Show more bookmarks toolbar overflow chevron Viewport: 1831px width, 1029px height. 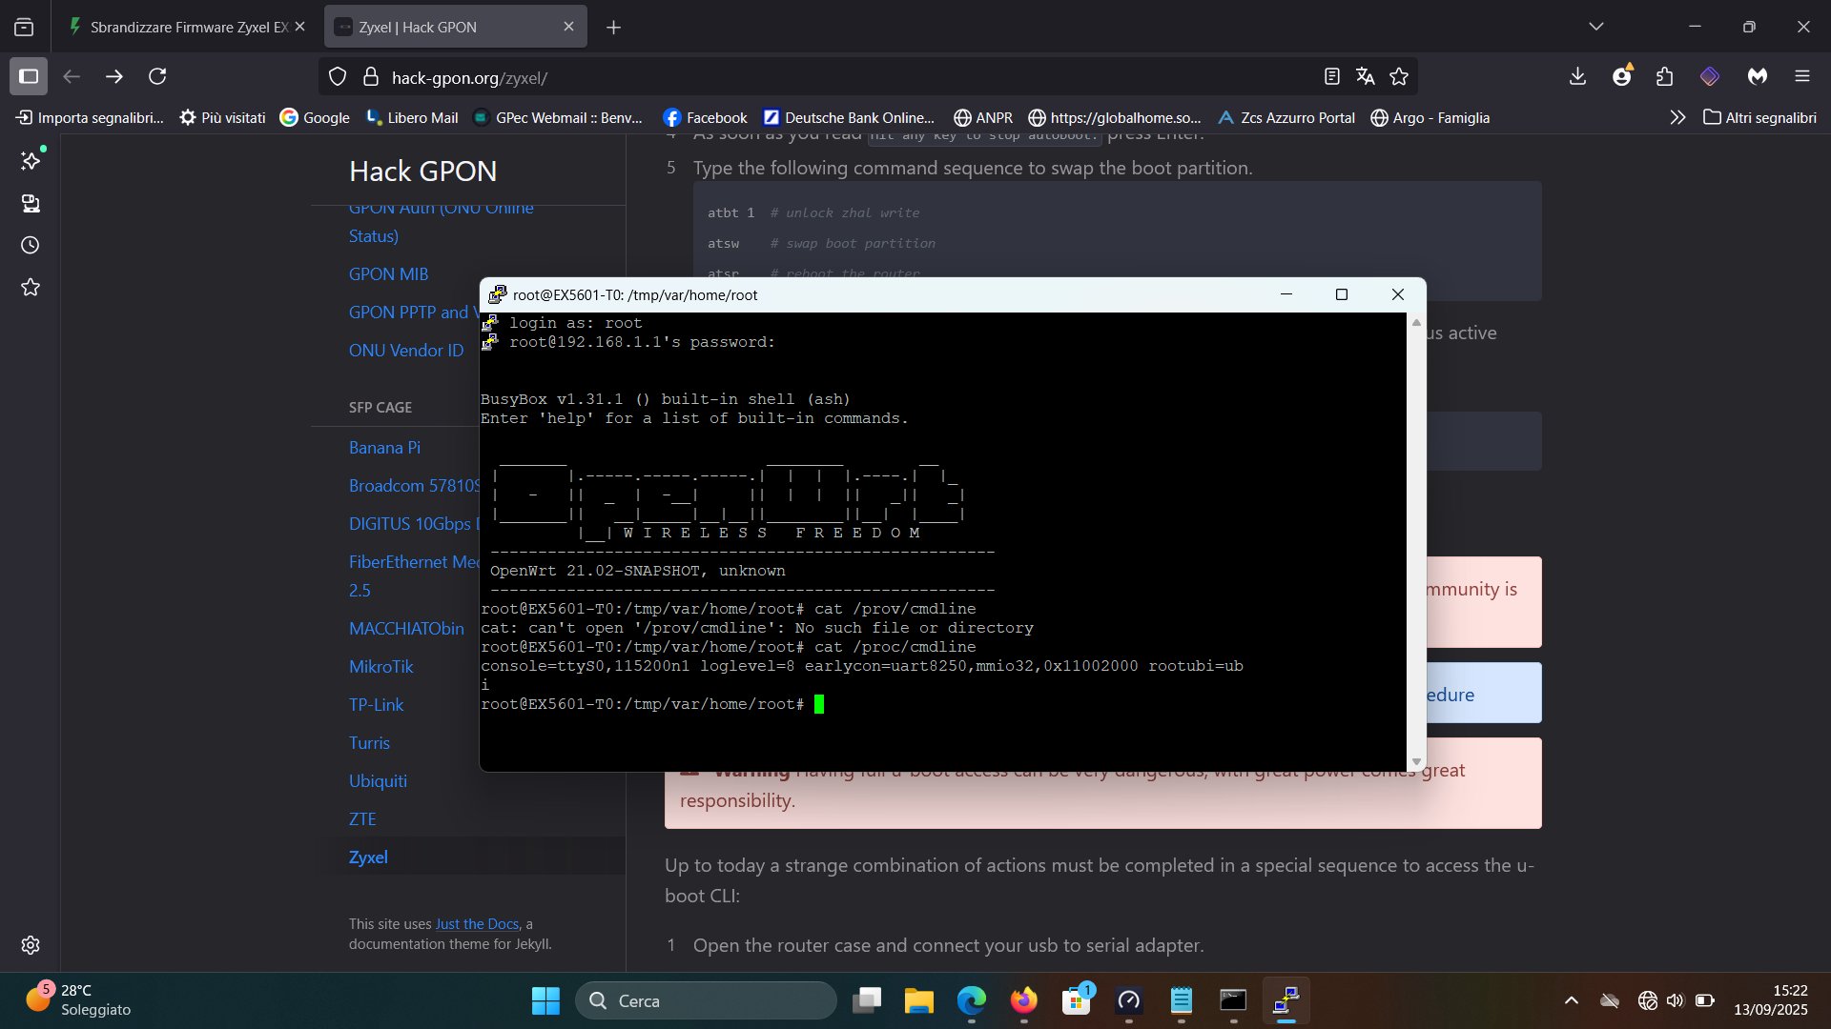[x=1677, y=117]
